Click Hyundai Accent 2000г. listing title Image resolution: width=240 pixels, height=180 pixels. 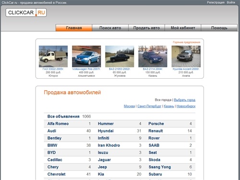click(186, 69)
